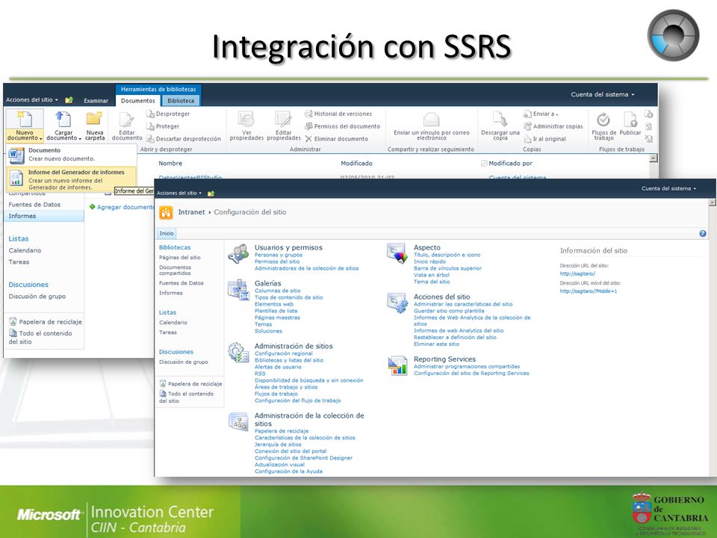The image size is (717, 538).
Task: Click the Modificado column header
Action: [356, 164]
